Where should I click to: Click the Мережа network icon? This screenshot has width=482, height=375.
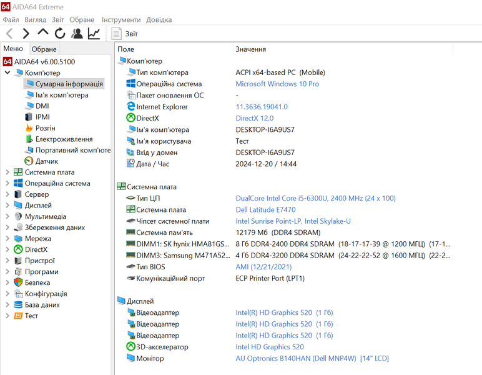pyautogui.click(x=18, y=239)
